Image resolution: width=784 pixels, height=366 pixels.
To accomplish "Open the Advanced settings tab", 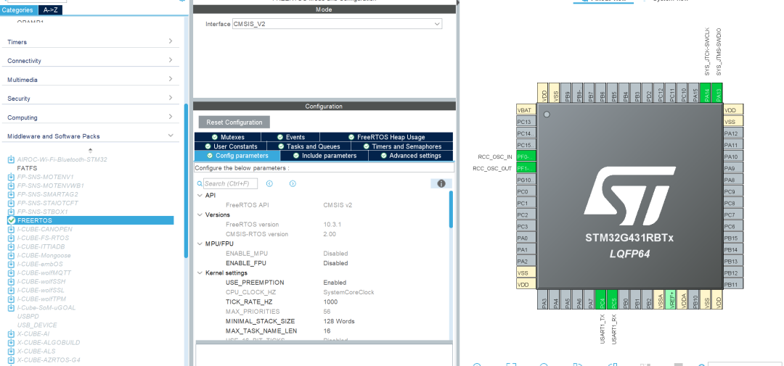I will pos(410,156).
